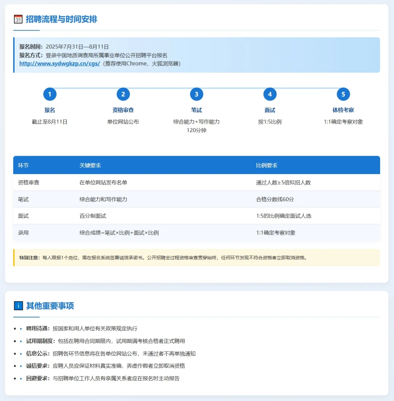Screen dimensions: 394x401
Task: Click the 笔试 table row cell
Action: point(23,199)
